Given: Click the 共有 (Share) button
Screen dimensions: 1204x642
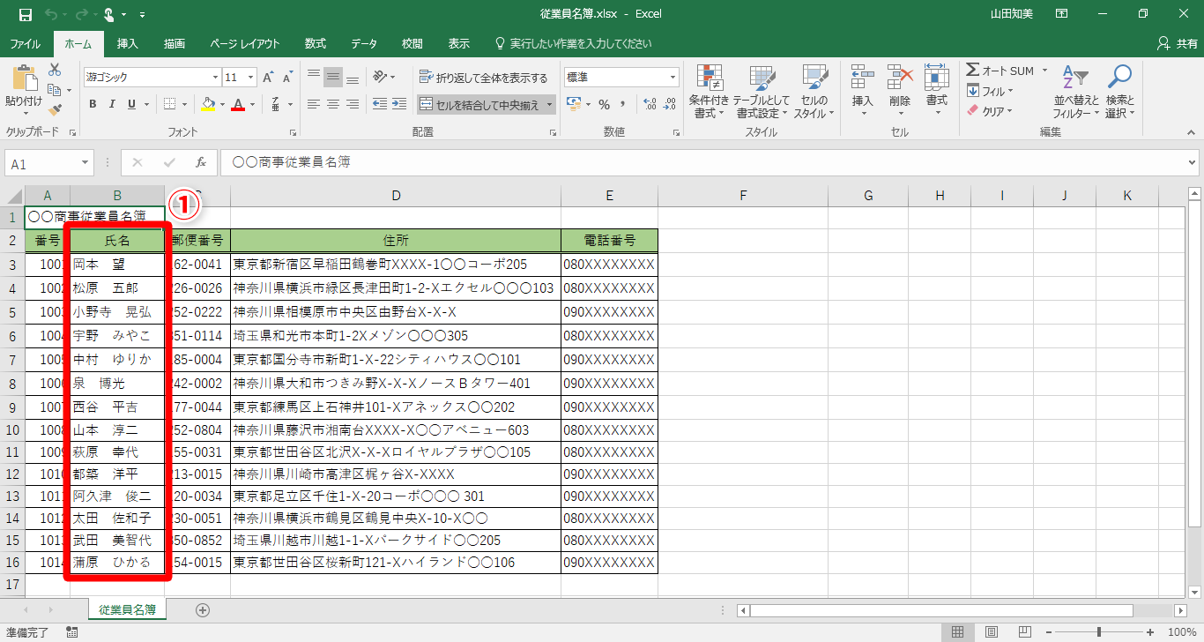Looking at the screenshot, I should click(x=1178, y=43).
